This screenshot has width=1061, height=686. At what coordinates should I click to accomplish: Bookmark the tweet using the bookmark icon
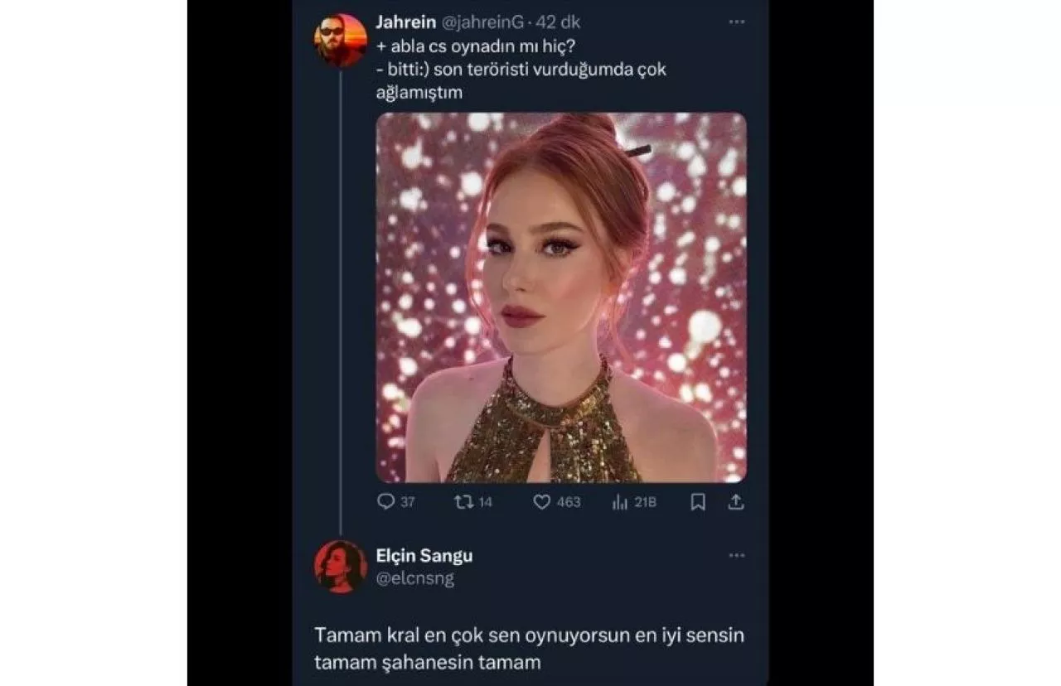[696, 501]
